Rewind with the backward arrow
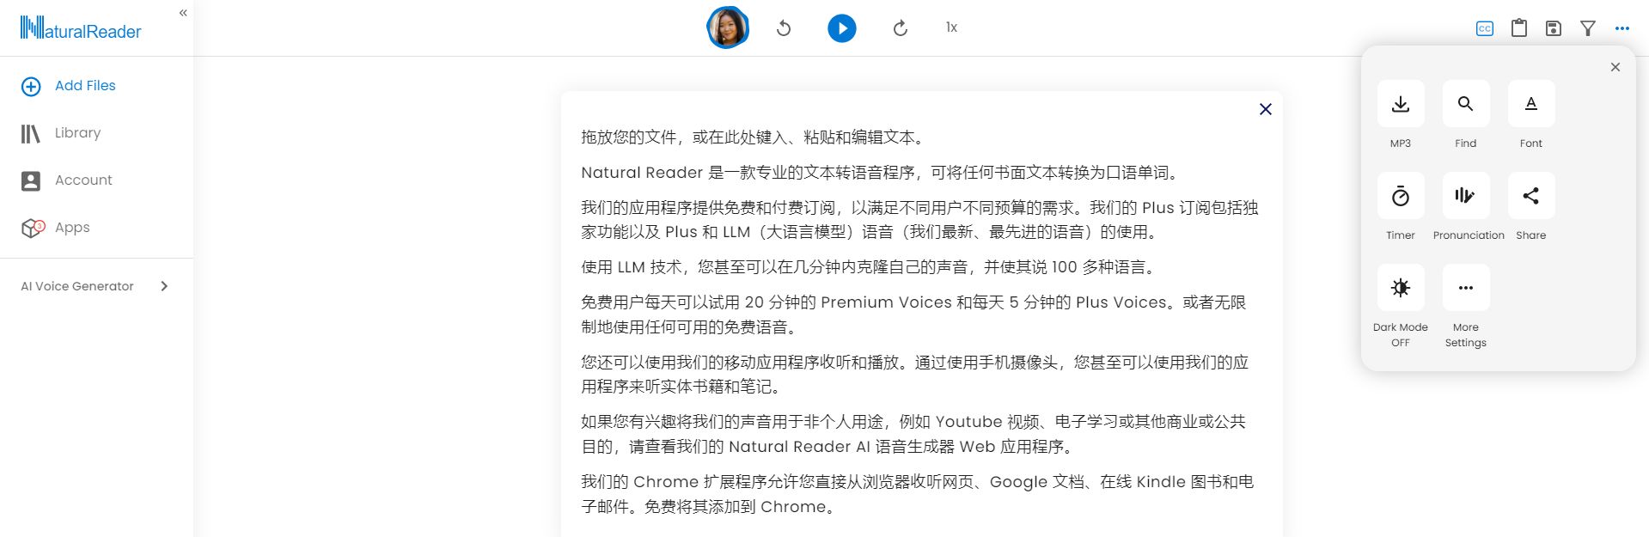The height and width of the screenshot is (537, 1649). click(784, 28)
